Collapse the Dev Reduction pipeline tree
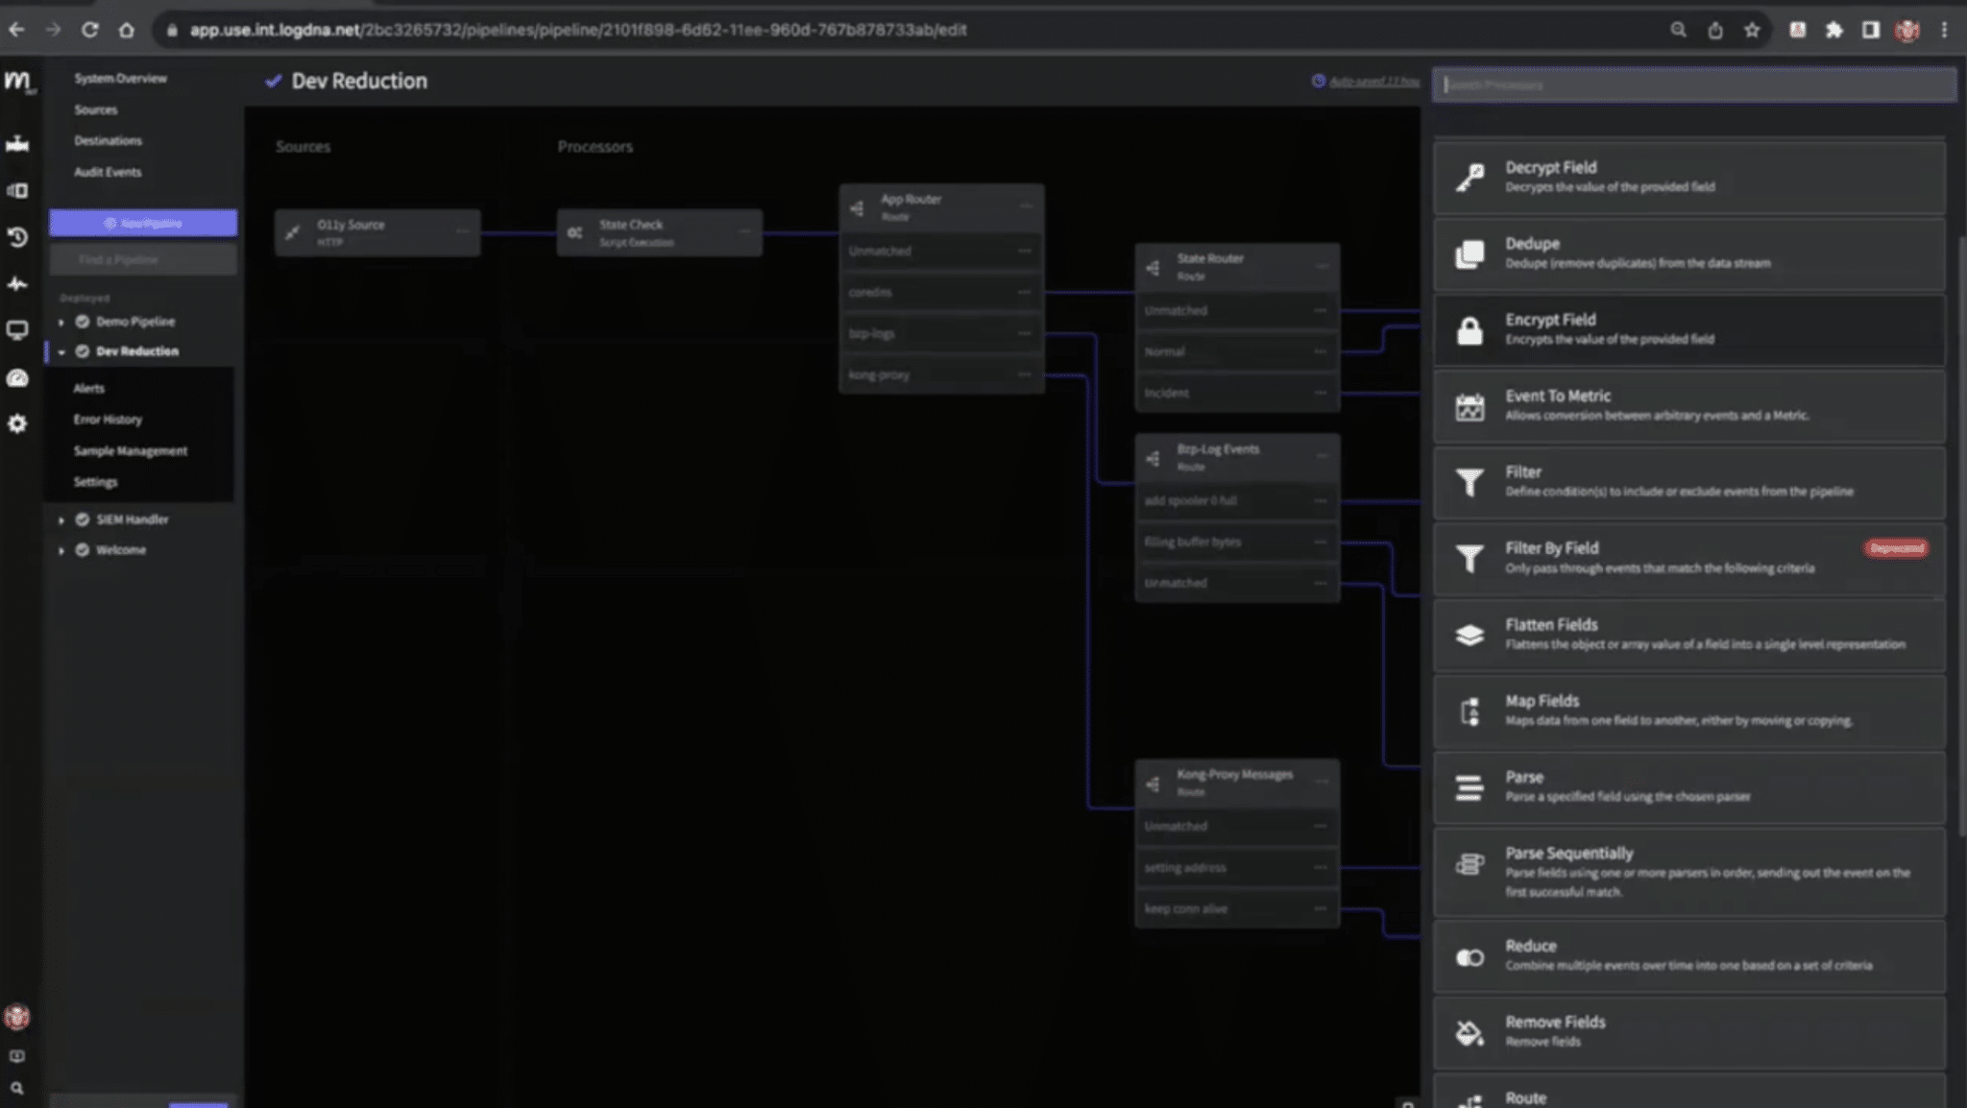The image size is (1967, 1108). (61, 351)
